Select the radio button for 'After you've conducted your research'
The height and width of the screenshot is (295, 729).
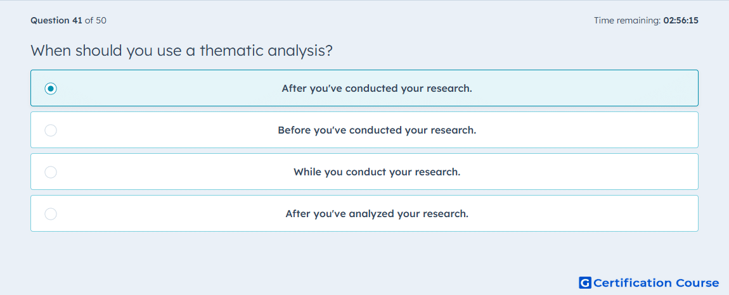pyautogui.click(x=51, y=88)
